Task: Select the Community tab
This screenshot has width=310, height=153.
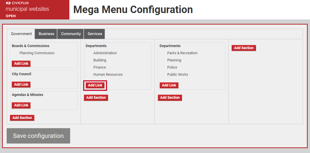Action: tap(71, 34)
